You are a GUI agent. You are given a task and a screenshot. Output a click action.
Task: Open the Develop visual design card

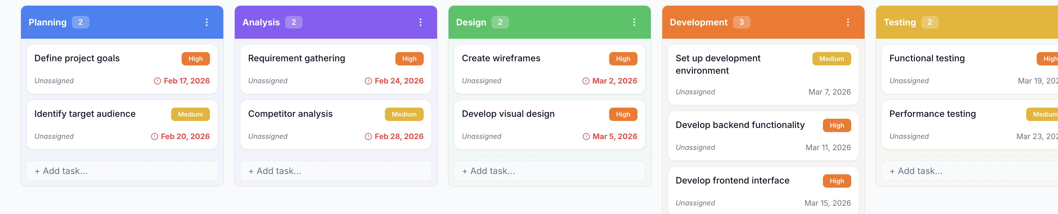pos(550,125)
